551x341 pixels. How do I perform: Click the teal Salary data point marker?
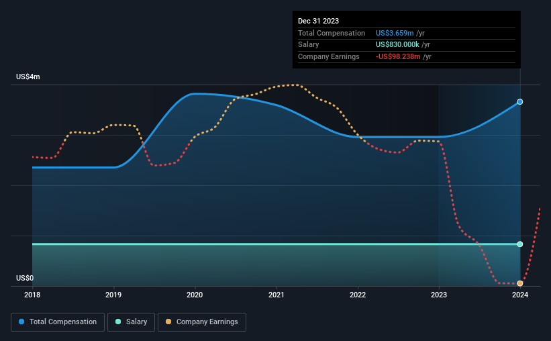519,244
